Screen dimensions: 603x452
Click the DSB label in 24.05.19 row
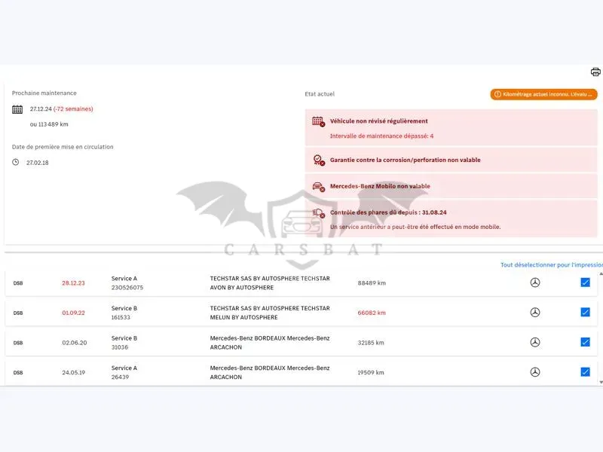click(18, 373)
